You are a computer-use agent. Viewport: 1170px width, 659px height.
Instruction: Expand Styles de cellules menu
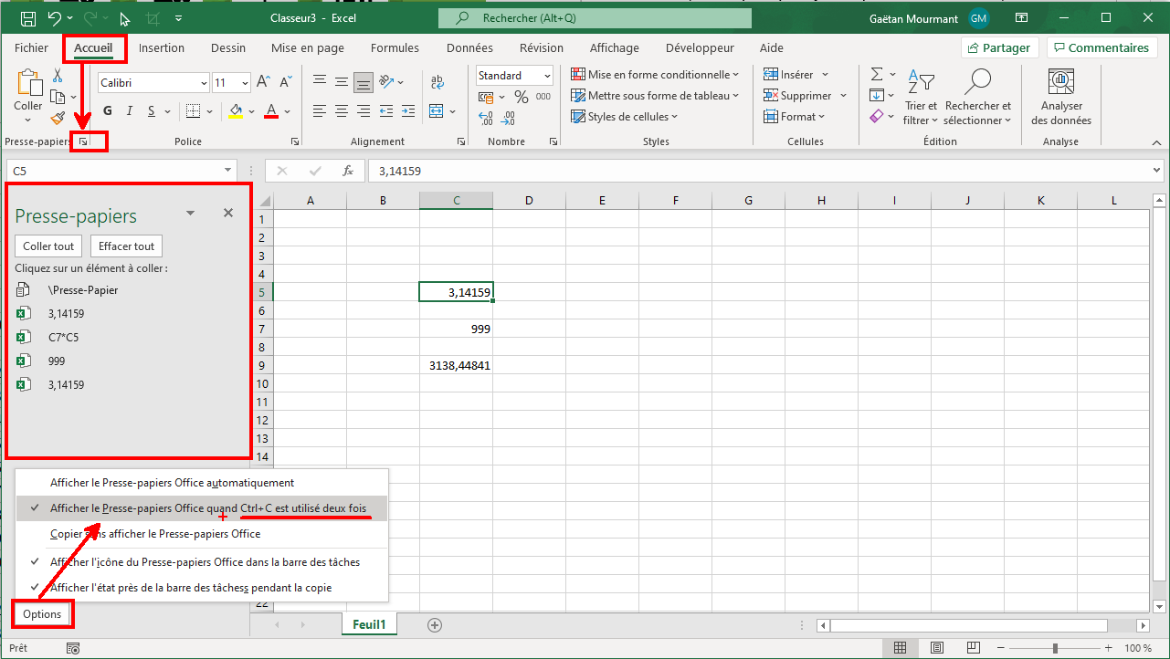pos(626,117)
